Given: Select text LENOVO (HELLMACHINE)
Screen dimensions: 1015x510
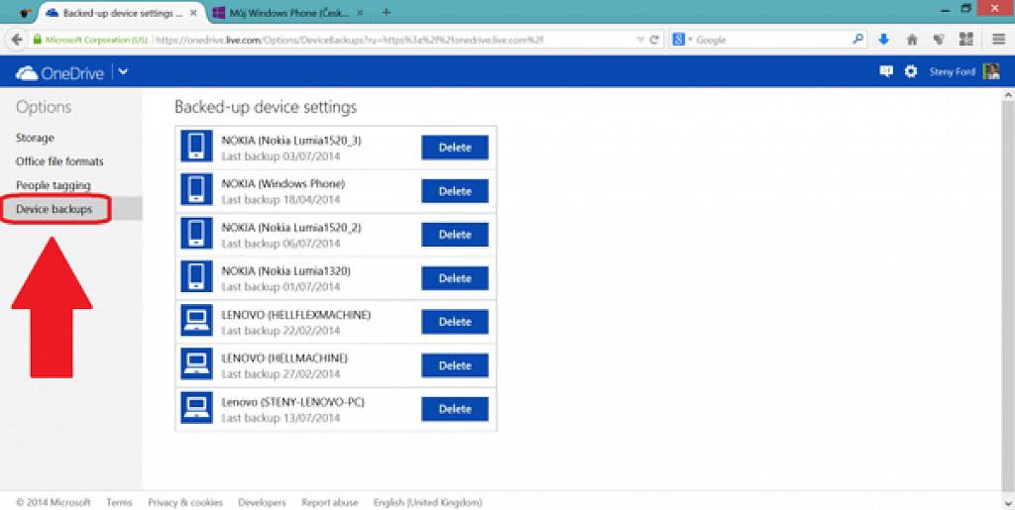Looking at the screenshot, I should coord(284,358).
